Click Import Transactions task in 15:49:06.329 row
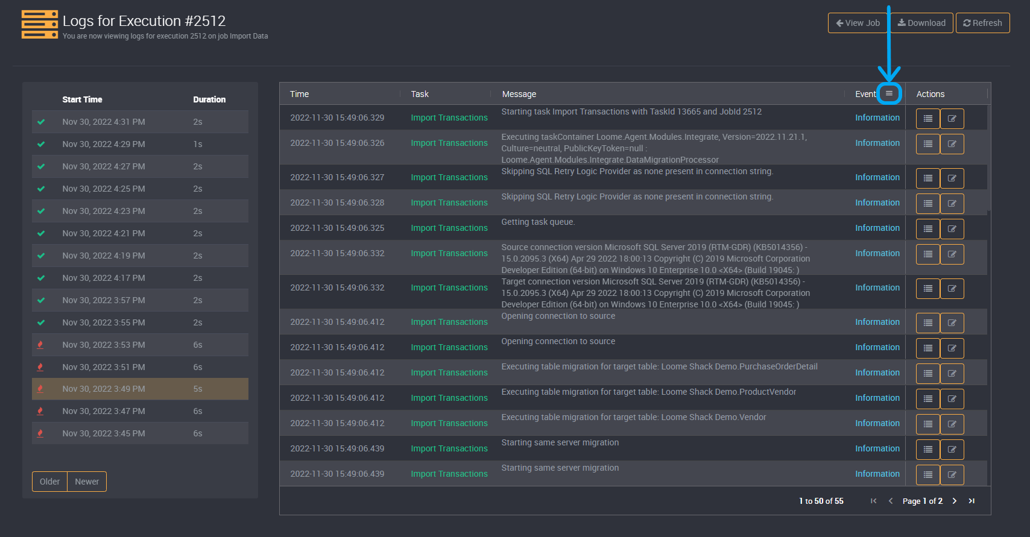The image size is (1030, 537). pyautogui.click(x=449, y=118)
